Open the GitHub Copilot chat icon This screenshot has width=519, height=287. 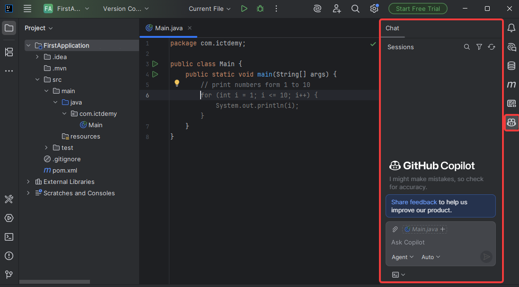click(x=511, y=122)
